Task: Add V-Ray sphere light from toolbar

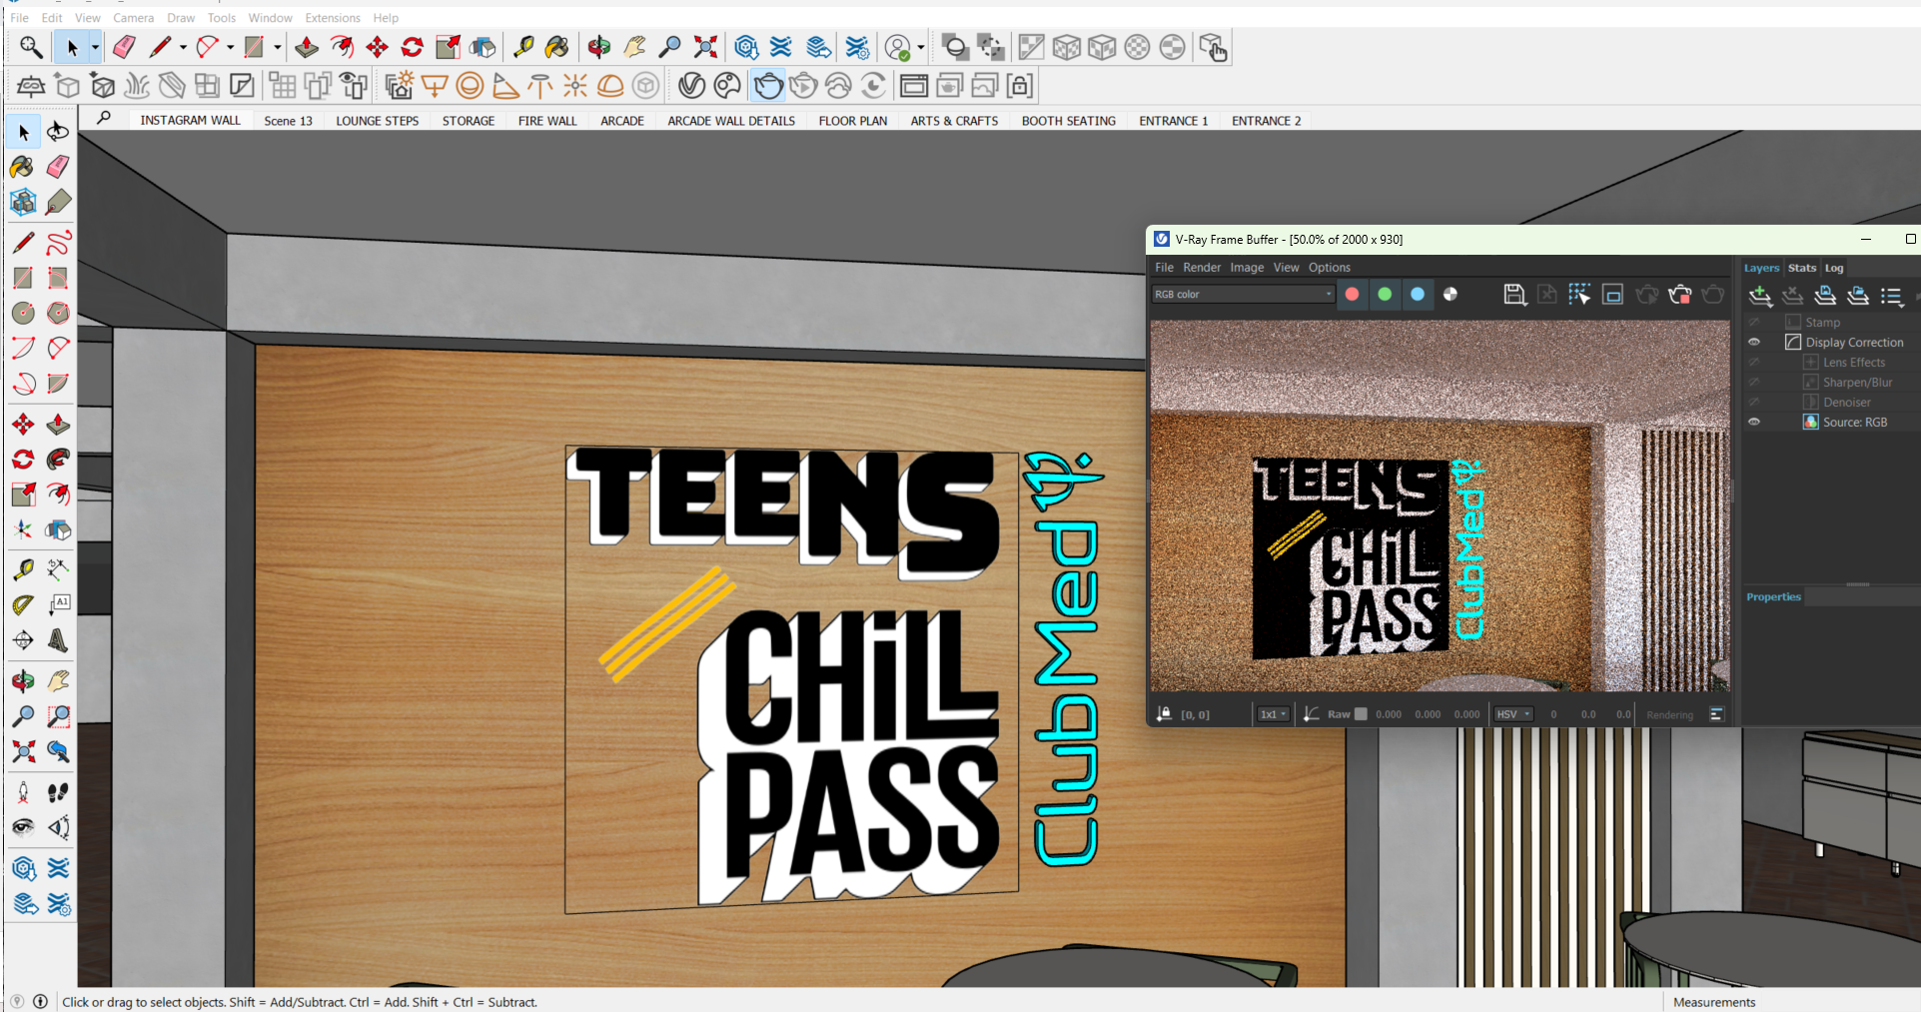Action: pos(470,86)
